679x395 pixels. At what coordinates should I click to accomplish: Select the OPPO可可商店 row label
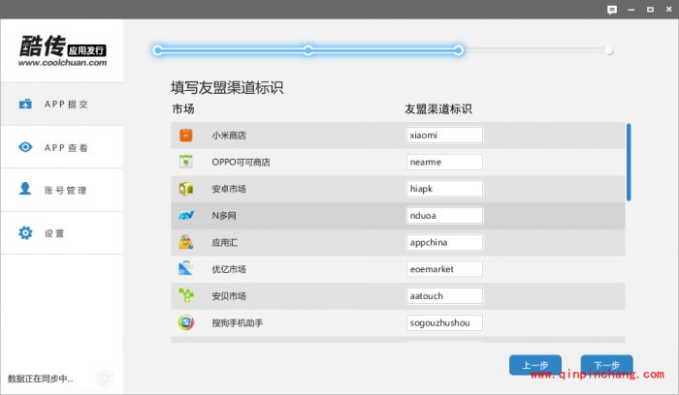pos(241,162)
